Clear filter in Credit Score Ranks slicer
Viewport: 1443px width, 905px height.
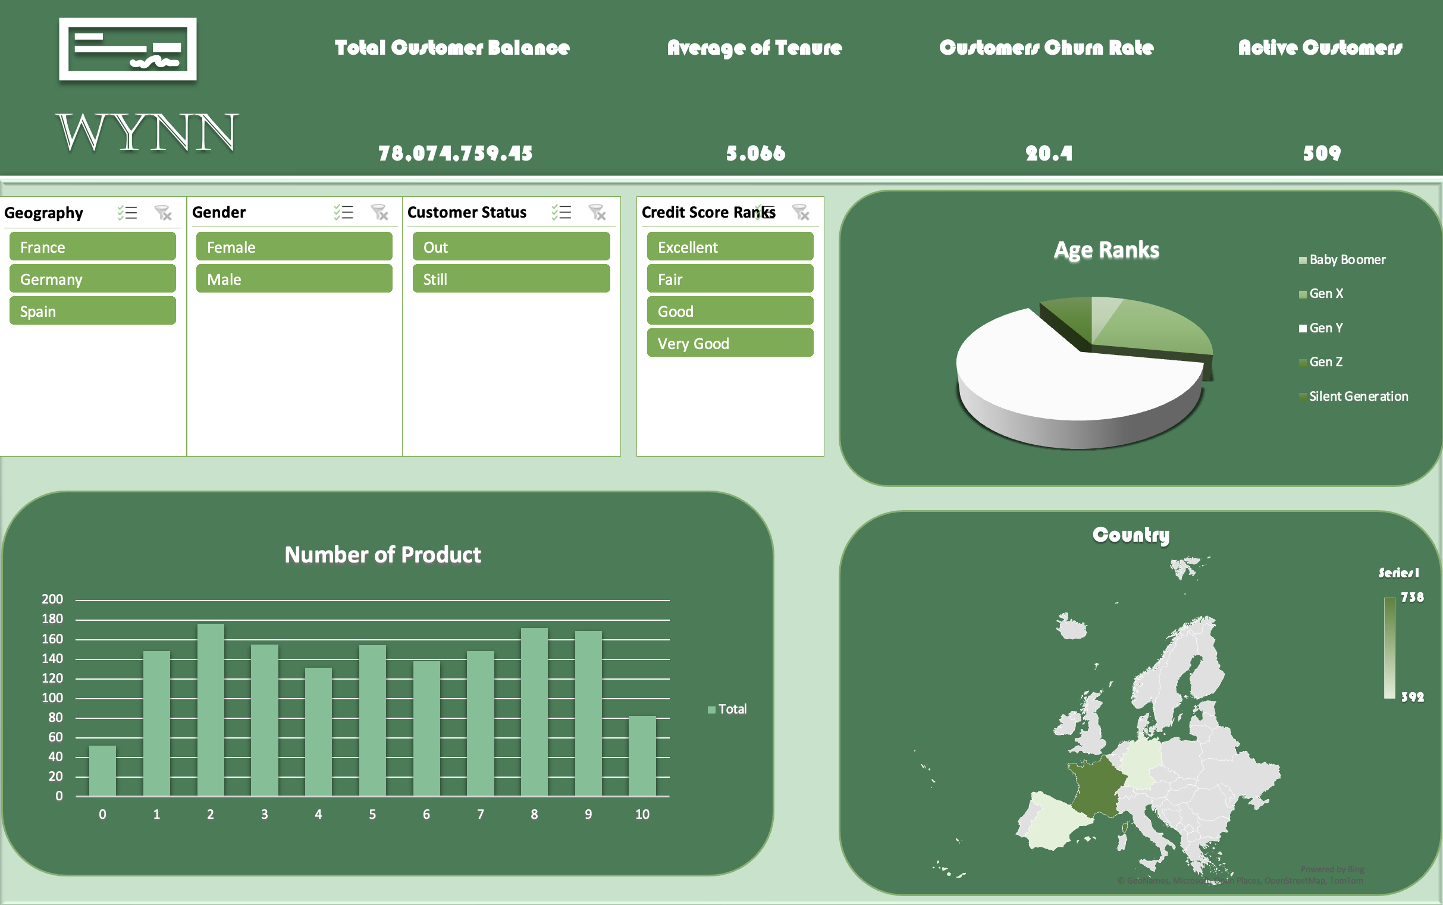(801, 212)
